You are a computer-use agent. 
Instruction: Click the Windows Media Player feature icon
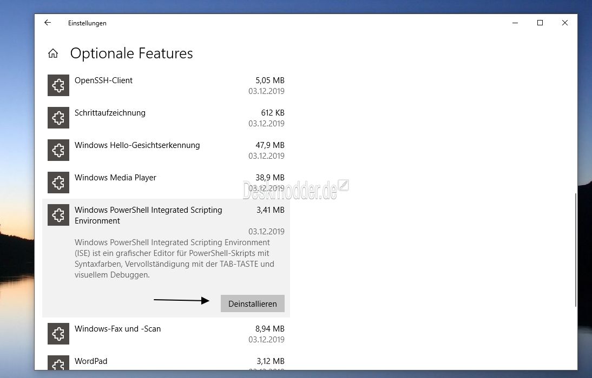click(58, 183)
